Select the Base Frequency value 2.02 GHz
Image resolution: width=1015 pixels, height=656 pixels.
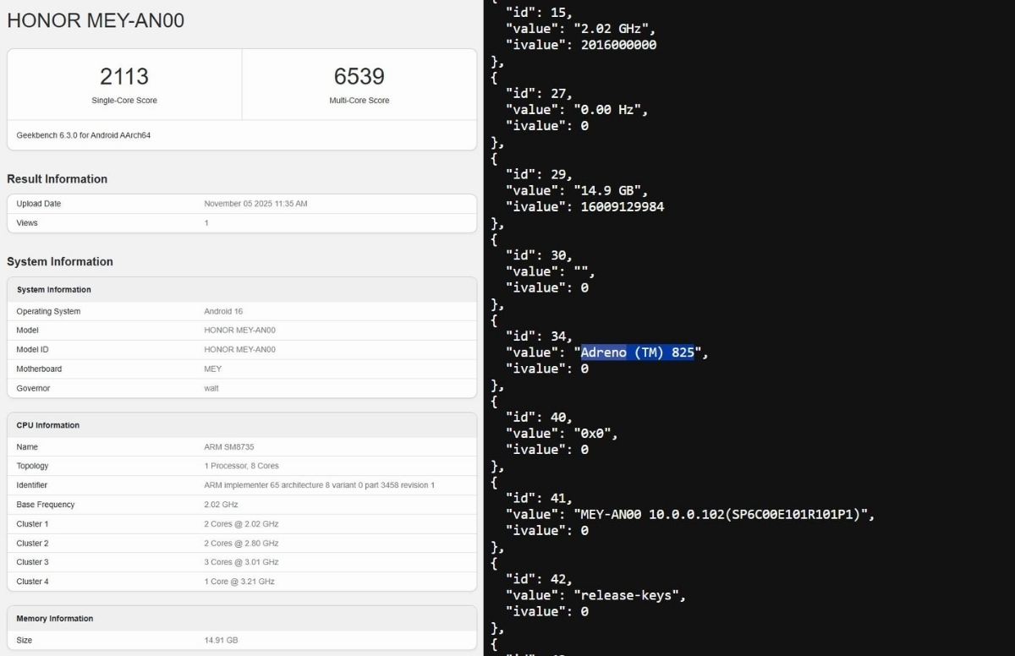[x=222, y=505]
